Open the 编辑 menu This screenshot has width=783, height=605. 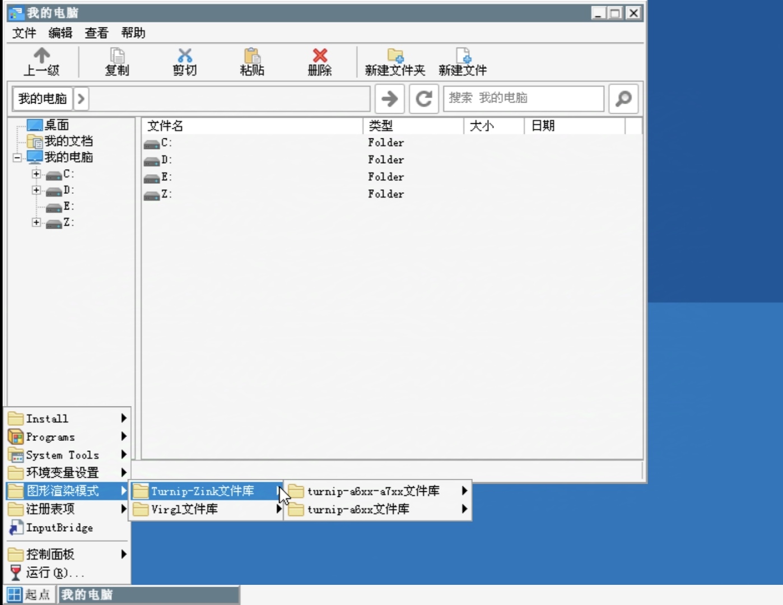[60, 33]
